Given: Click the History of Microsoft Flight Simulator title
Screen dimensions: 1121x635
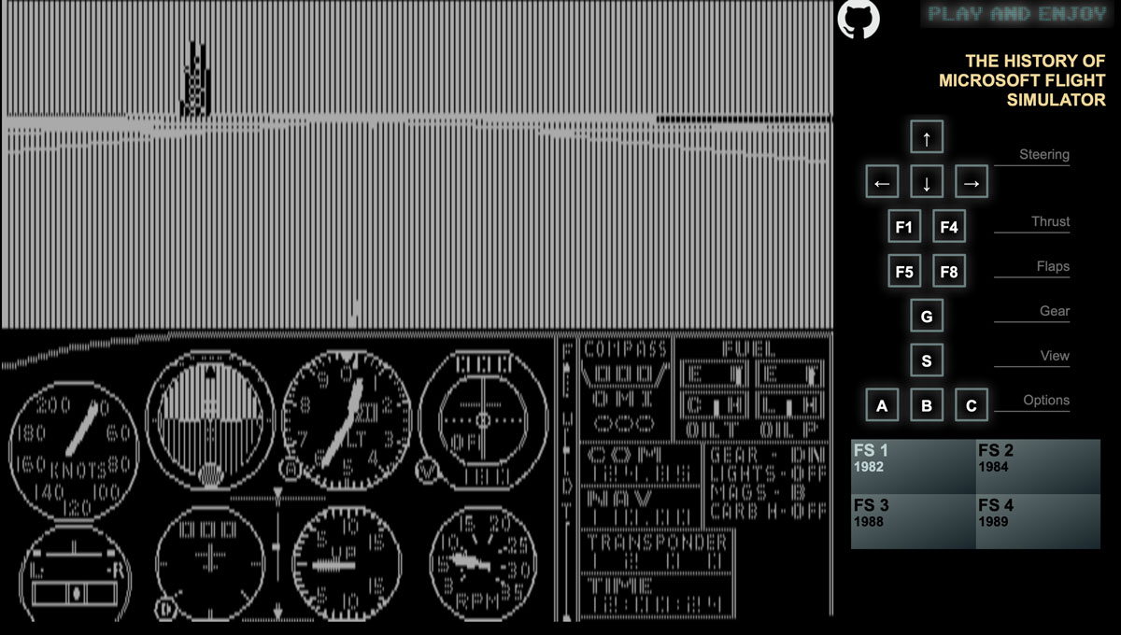Looking at the screenshot, I should pyautogui.click(x=1022, y=79).
